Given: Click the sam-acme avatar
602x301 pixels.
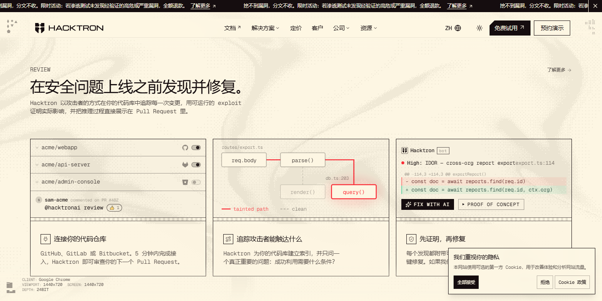Looking at the screenshot, I should tap(39, 200).
